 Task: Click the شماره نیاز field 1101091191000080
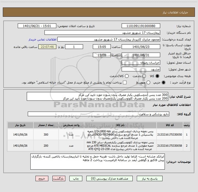pos(141,26)
